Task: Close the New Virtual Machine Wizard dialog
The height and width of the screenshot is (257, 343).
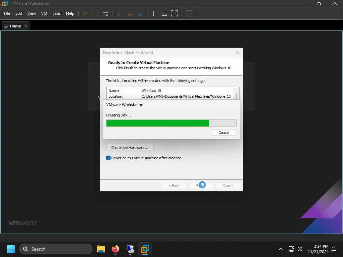Action: pyautogui.click(x=238, y=53)
